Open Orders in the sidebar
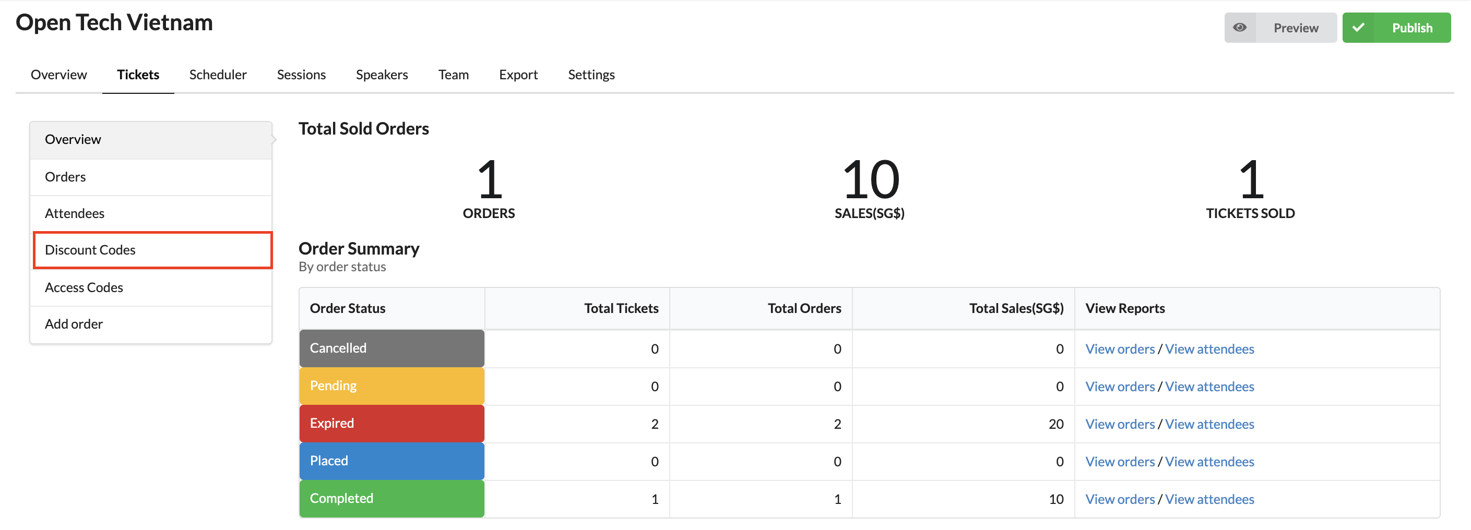 coord(151,177)
